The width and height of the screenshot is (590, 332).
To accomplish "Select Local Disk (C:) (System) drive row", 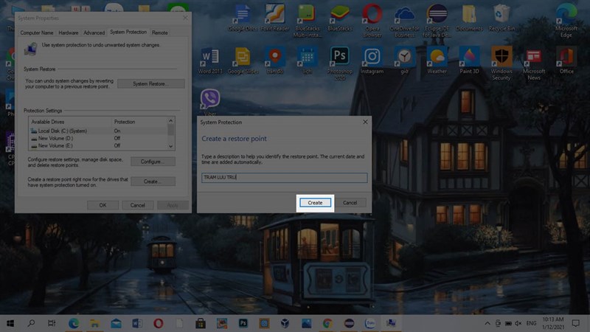I will [98, 131].
